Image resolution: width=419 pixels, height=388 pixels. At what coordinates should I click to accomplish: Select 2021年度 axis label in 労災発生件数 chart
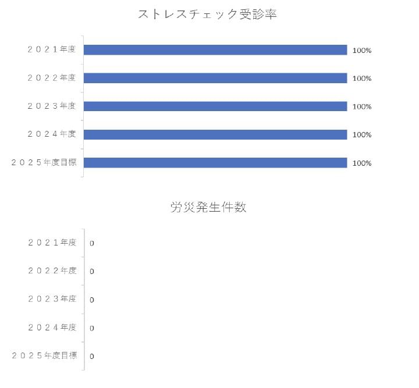pos(52,243)
